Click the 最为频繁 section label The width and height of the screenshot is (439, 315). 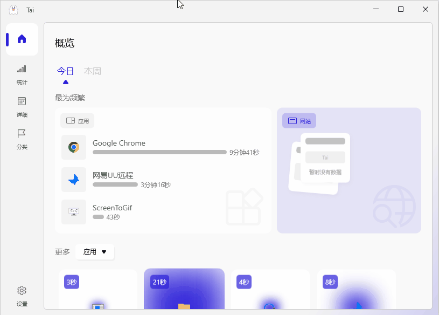tap(70, 98)
